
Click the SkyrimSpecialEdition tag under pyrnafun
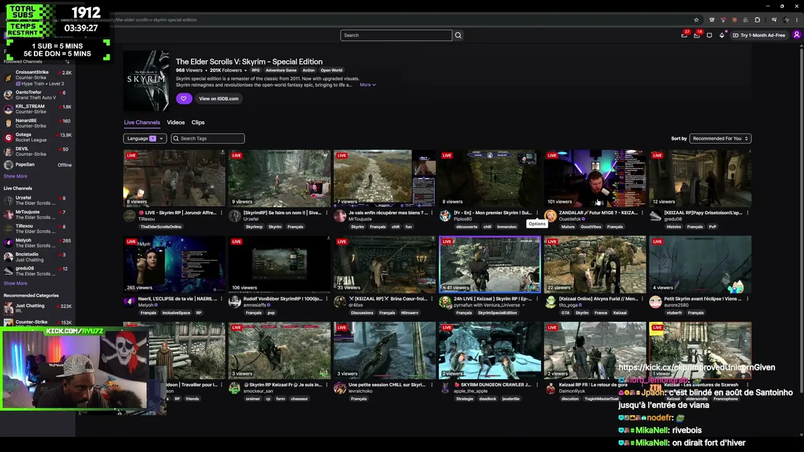pyautogui.click(x=497, y=313)
